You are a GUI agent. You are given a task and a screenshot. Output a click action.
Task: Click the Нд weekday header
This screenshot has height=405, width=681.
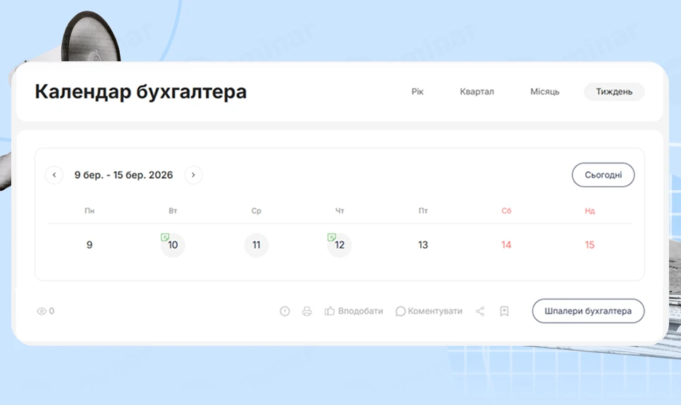coord(590,211)
